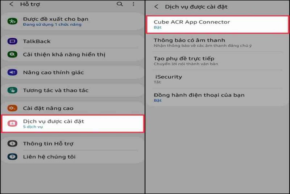Image resolution: width=290 pixels, height=194 pixels.
Task: Tap the TalkBack icon
Action: point(12,41)
